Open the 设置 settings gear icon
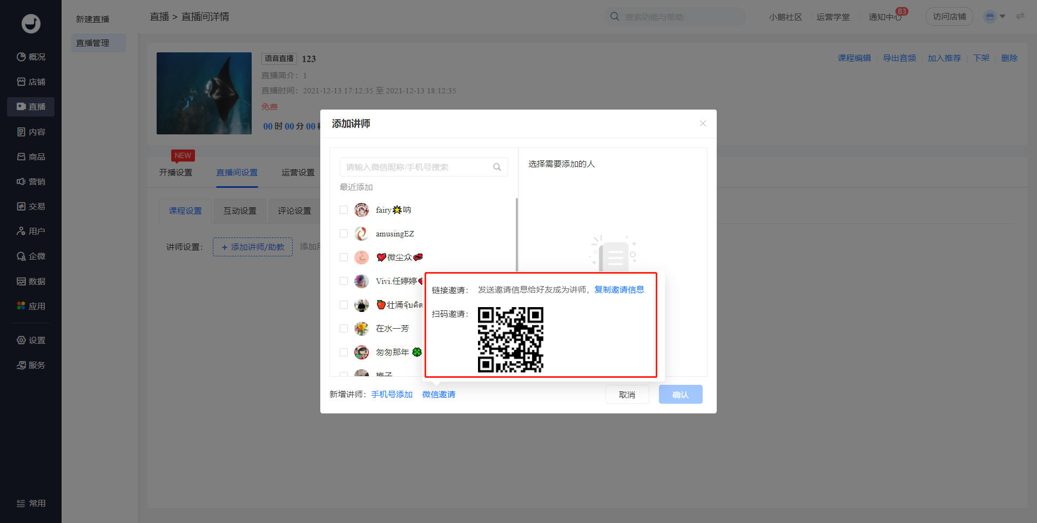This screenshot has height=523, width=1037. tap(21, 341)
